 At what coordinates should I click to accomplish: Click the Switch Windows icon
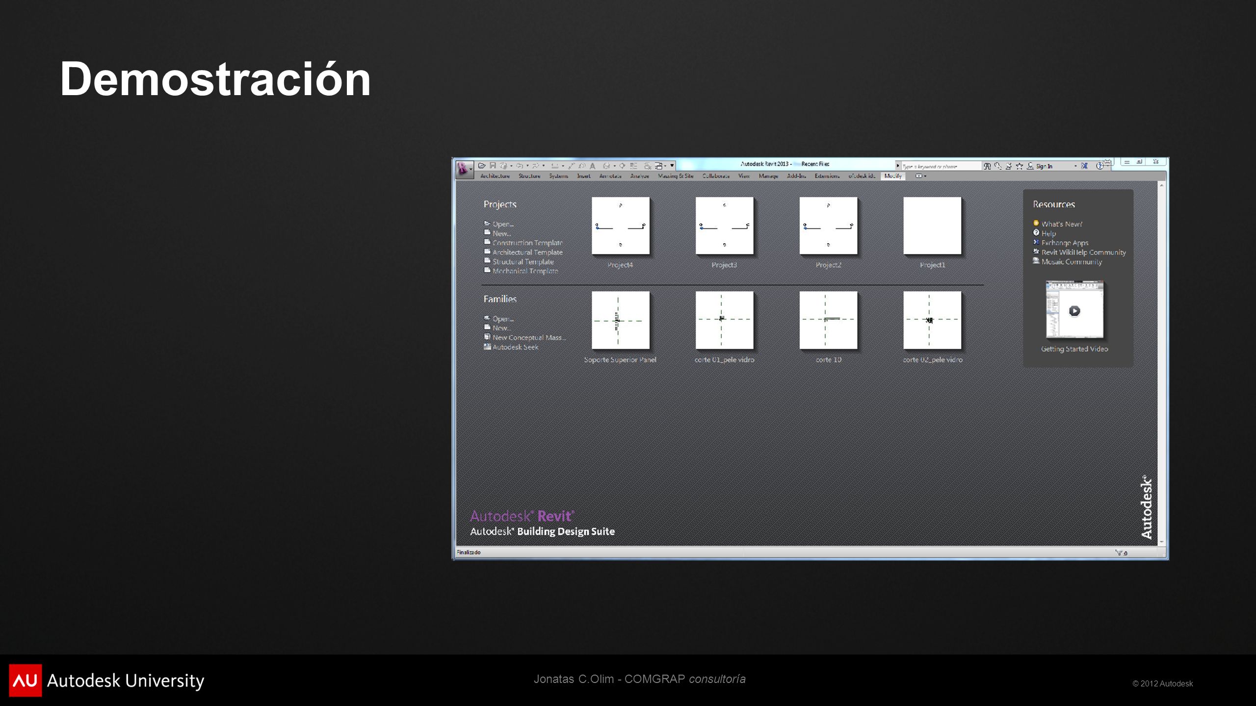click(x=659, y=166)
